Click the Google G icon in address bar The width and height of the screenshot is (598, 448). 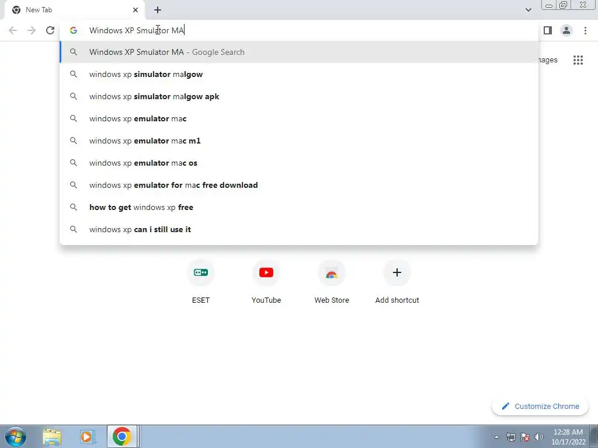pyautogui.click(x=74, y=30)
